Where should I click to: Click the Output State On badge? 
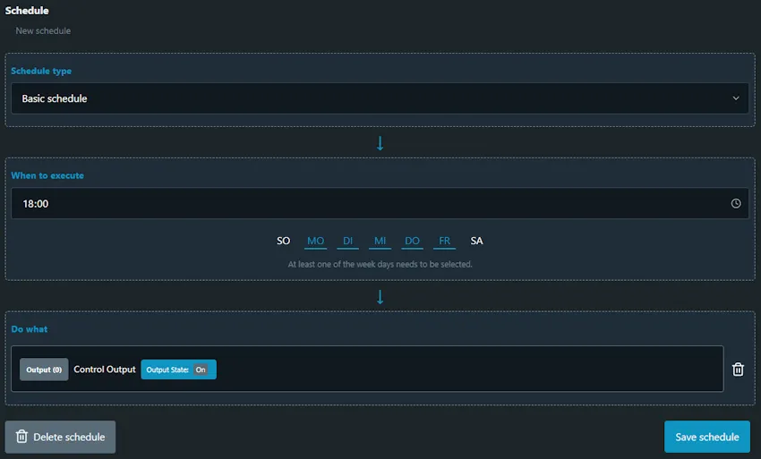coord(178,370)
